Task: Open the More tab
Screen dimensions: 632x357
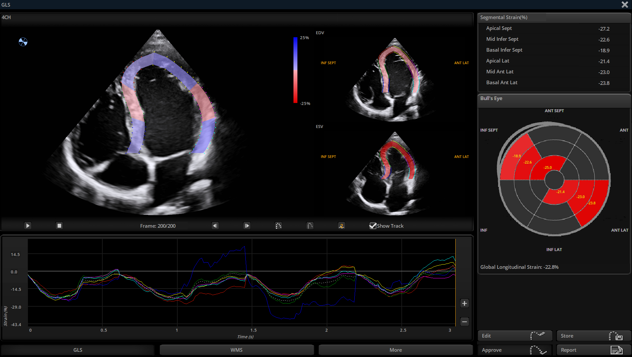Action: click(x=395, y=350)
